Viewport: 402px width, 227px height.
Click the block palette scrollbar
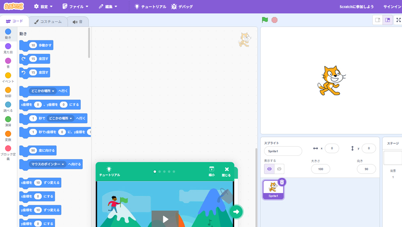tap(89, 43)
